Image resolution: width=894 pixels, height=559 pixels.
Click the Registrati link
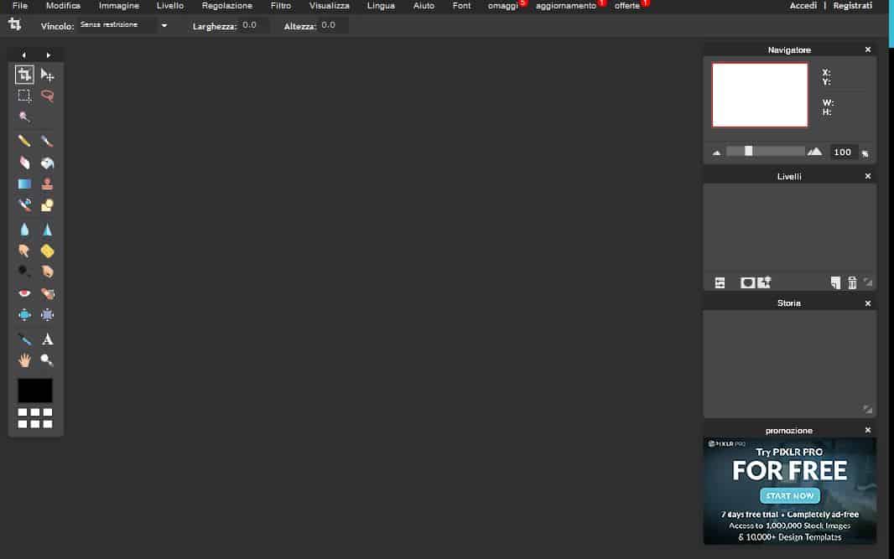pos(853,5)
